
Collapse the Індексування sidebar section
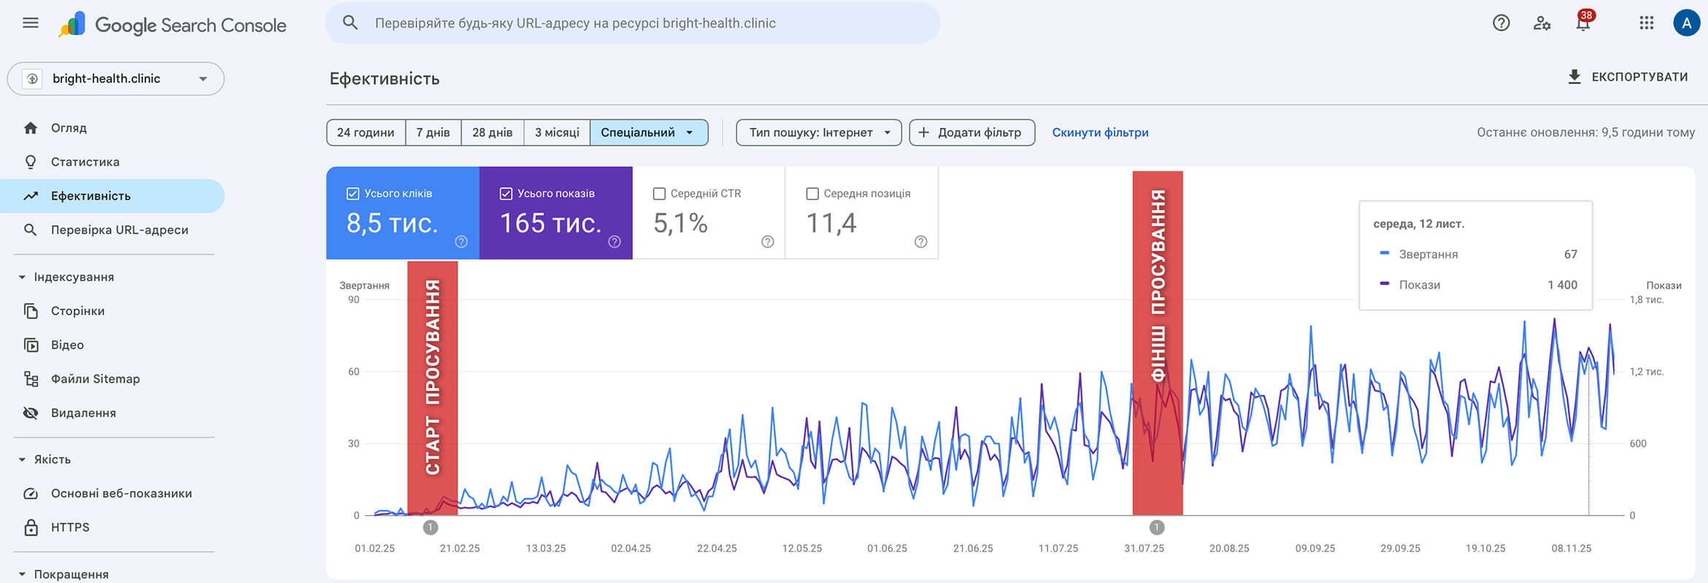tap(22, 277)
